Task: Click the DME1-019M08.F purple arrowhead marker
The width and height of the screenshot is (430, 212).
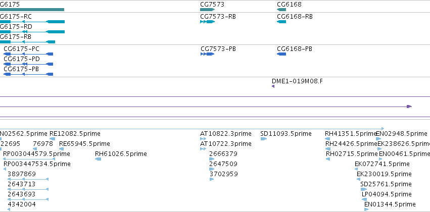Action: [273, 86]
